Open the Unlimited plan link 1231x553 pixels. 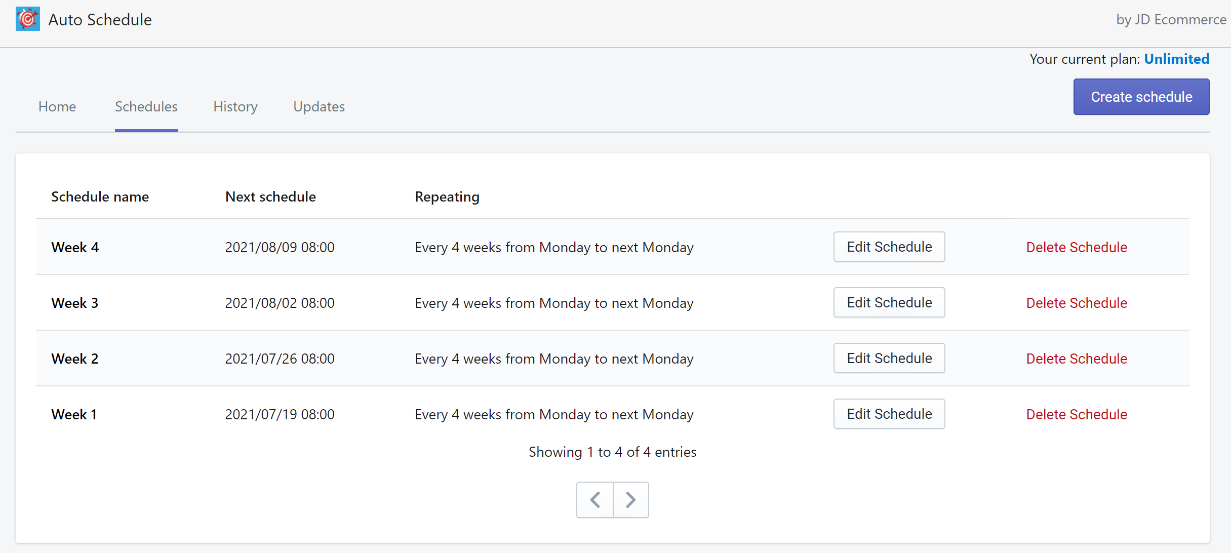(x=1176, y=59)
